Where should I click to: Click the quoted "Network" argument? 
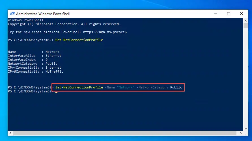(x=126, y=87)
